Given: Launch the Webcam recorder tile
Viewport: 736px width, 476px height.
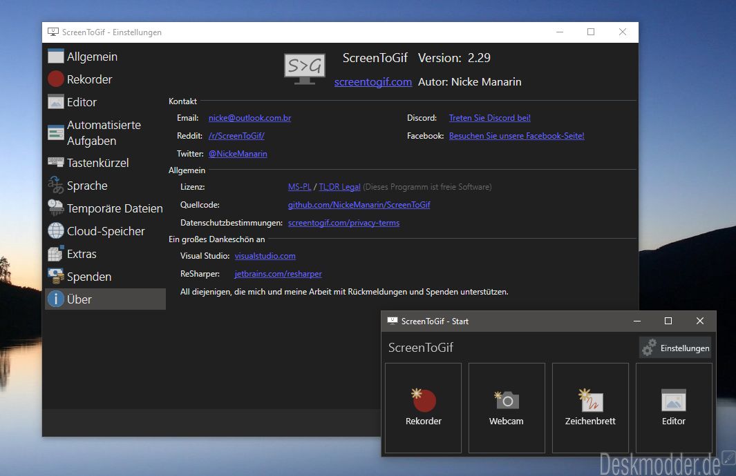Looking at the screenshot, I should (x=507, y=408).
